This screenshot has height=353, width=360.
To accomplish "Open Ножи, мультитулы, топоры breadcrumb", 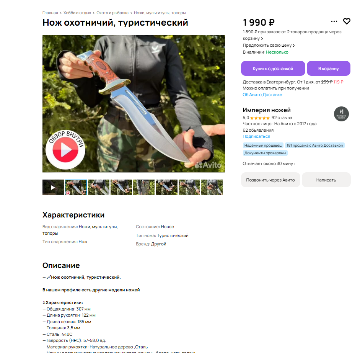I will coord(160,13).
